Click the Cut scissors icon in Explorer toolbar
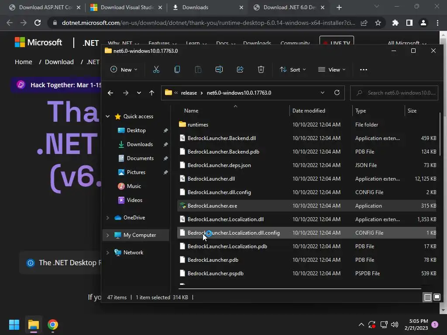This screenshot has width=447, height=335. 156,69
